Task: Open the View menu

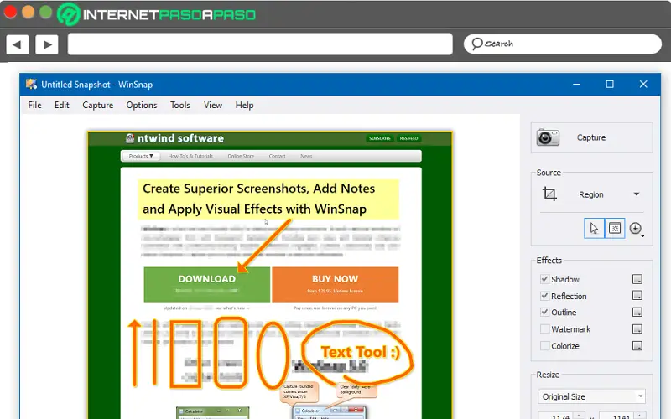Action: point(213,106)
